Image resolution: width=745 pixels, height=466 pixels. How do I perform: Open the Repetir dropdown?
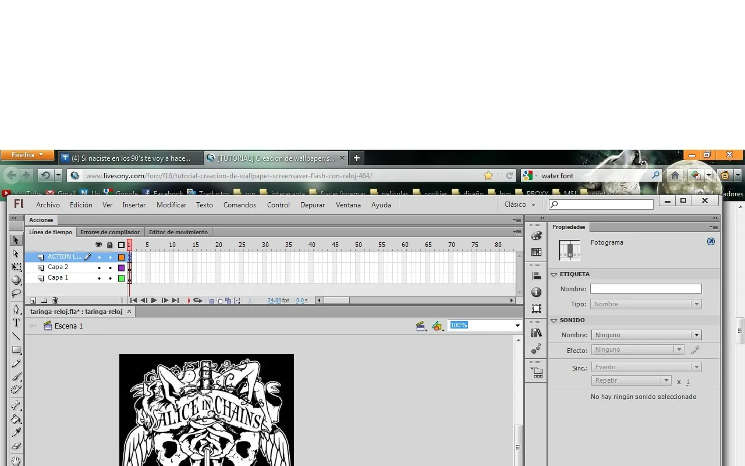pyautogui.click(x=632, y=381)
